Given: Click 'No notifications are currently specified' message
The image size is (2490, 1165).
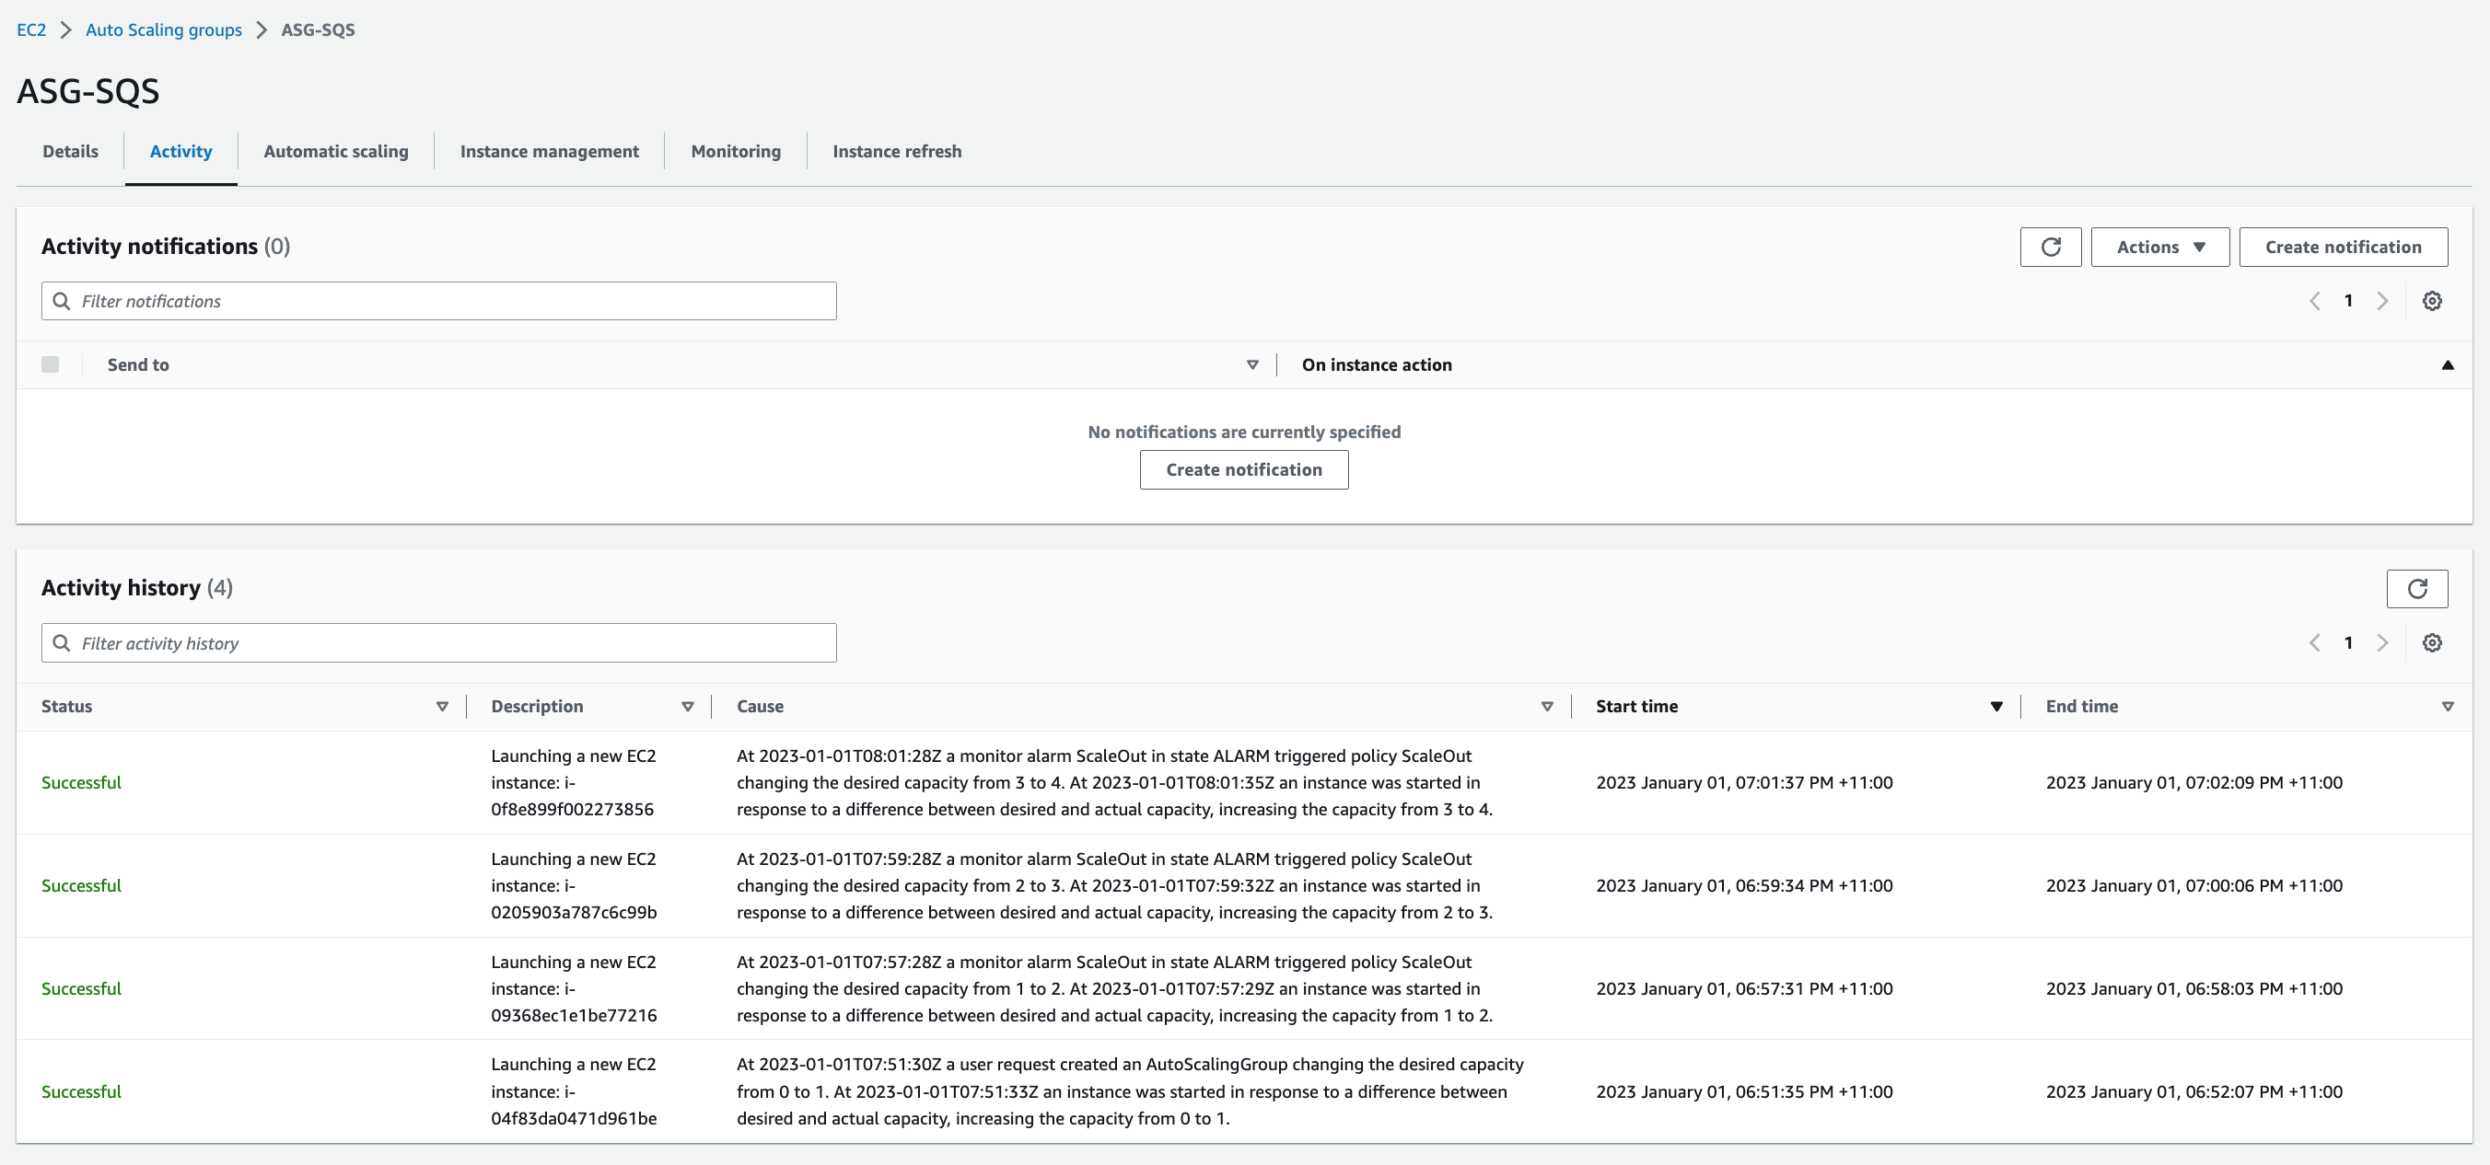Looking at the screenshot, I should [x=1244, y=433].
